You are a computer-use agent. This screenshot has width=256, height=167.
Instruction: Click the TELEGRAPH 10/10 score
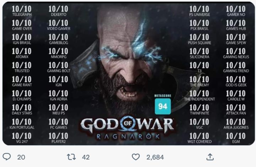[22, 11]
